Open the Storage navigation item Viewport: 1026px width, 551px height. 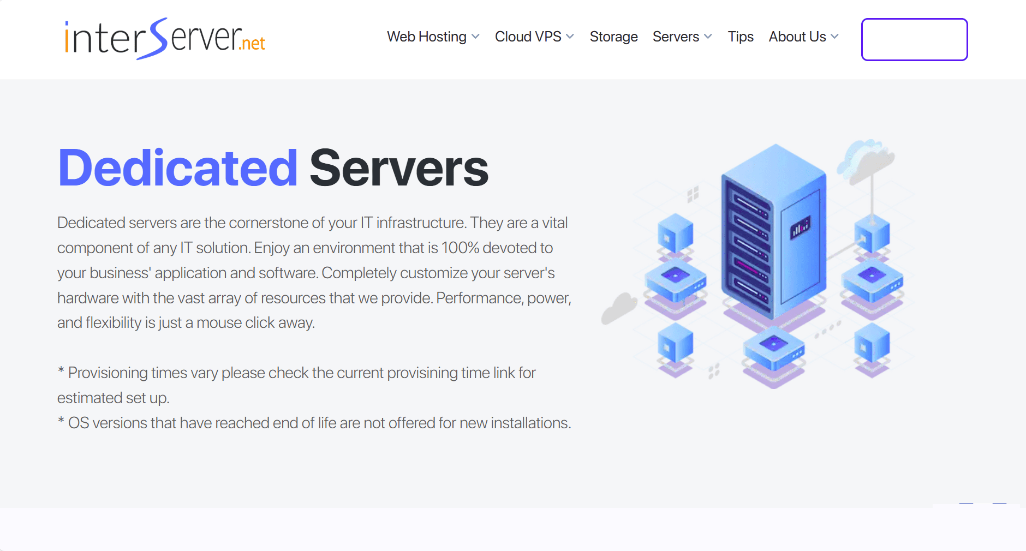(613, 37)
